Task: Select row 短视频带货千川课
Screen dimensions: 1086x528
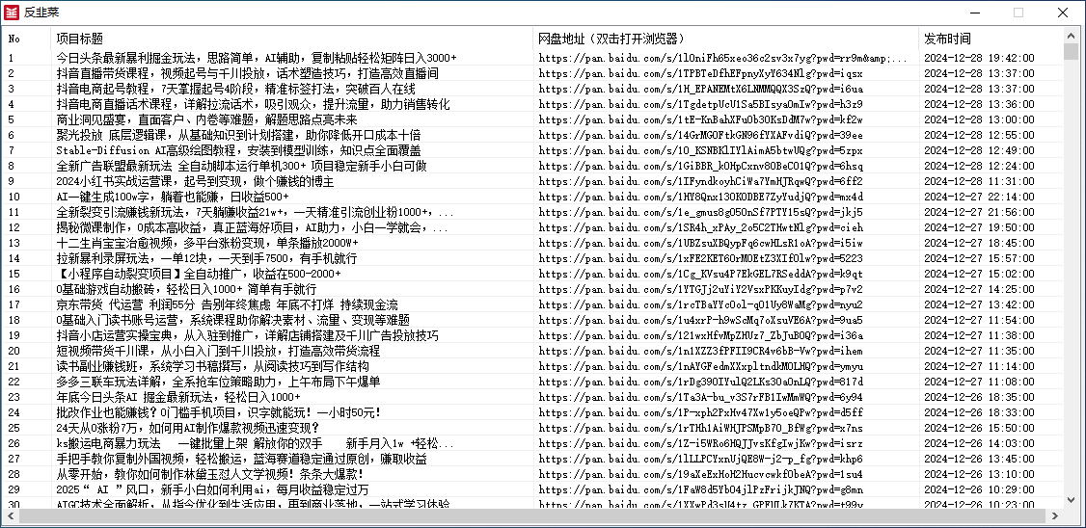Action: (x=532, y=351)
